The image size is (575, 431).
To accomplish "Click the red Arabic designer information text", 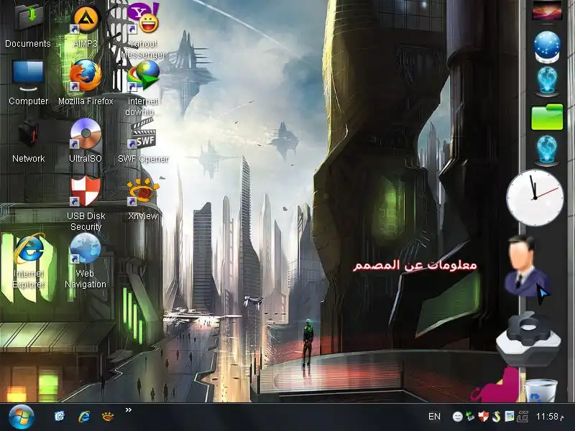I will pos(415,265).
